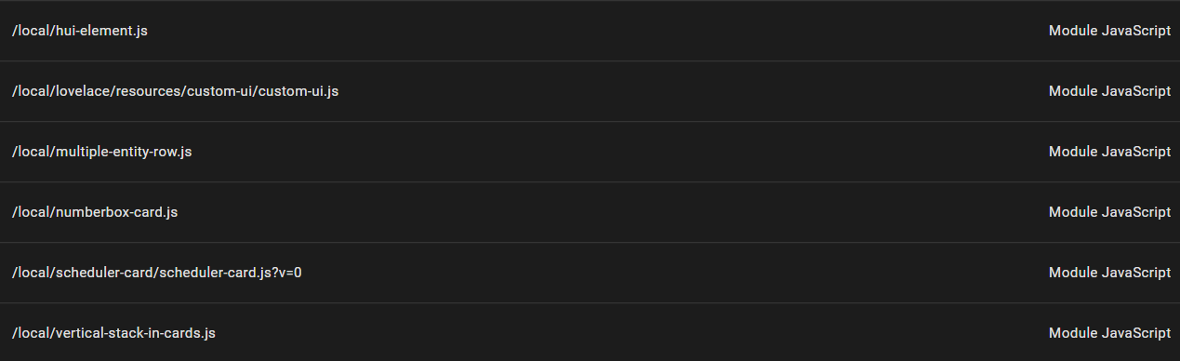Click the Module JavaScript type for hui-element.js

pyautogui.click(x=1109, y=31)
